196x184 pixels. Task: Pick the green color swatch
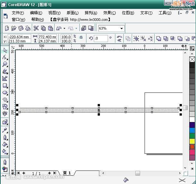coord(192,136)
